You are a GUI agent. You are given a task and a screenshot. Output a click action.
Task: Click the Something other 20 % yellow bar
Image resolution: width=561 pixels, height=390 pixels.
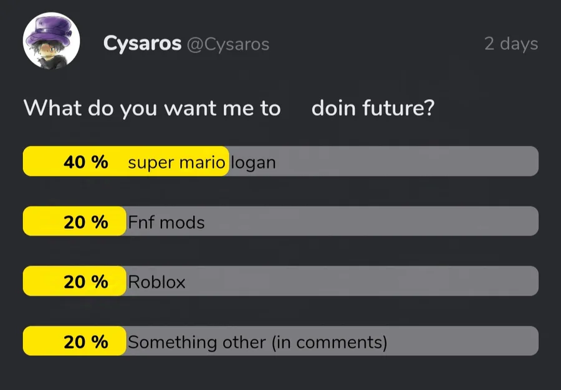click(x=74, y=341)
